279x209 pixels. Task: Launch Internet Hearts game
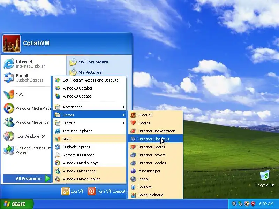[x=156, y=147]
